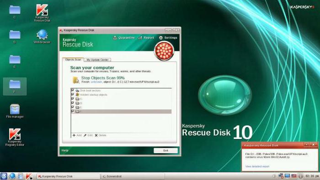Open View detailed report link

pos(257,166)
